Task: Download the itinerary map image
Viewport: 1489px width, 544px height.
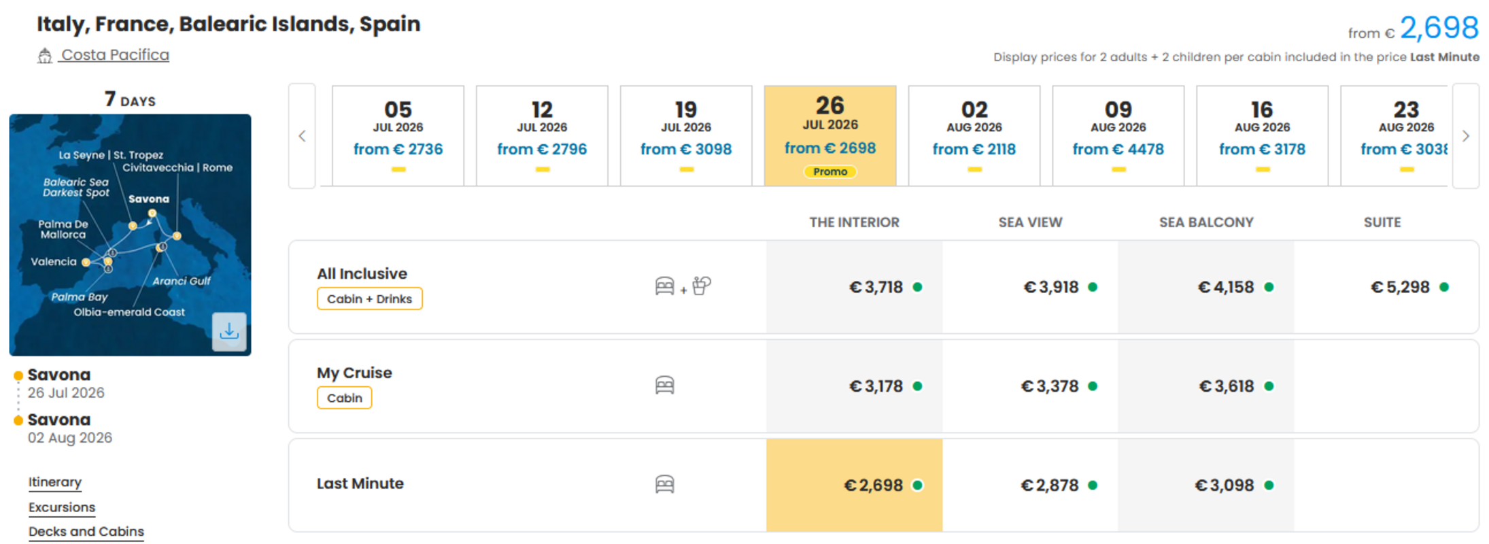Action: pyautogui.click(x=229, y=331)
